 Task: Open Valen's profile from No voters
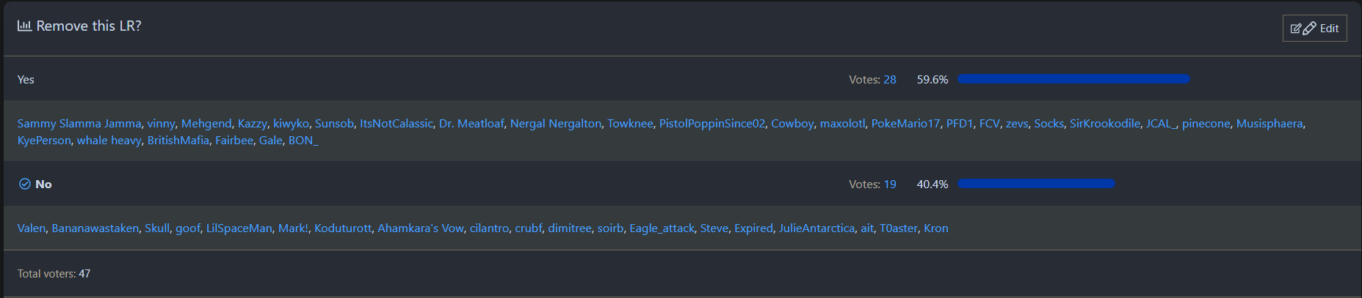(32, 228)
